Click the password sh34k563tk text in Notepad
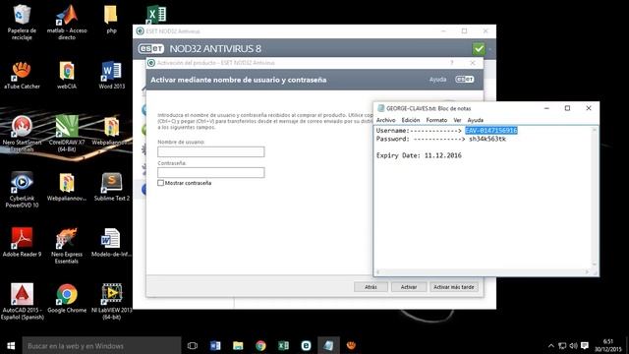 tap(487, 139)
